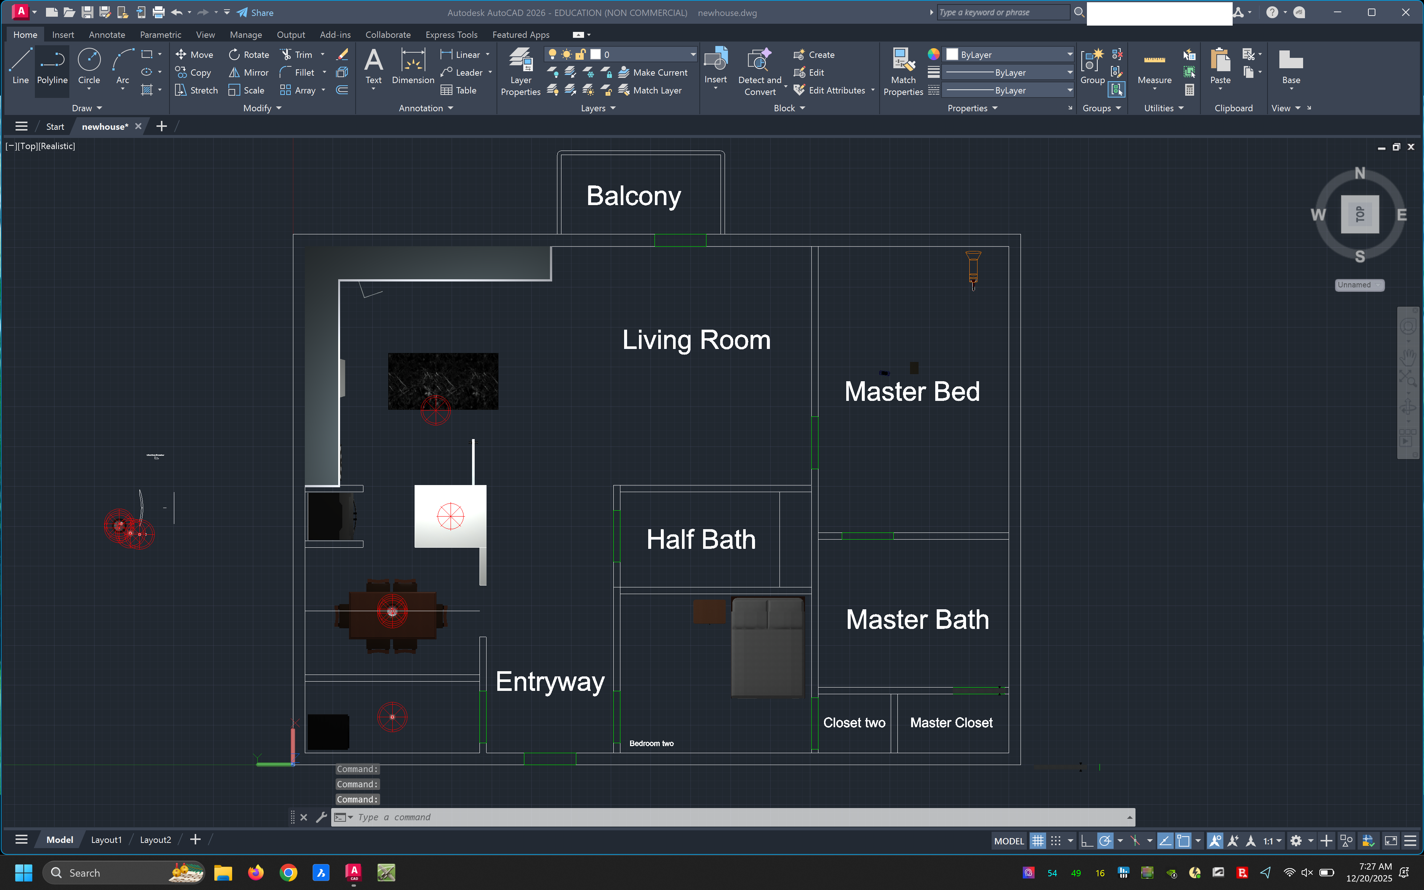
Task: Toggle snap mode in status bar
Action: tap(1056, 841)
